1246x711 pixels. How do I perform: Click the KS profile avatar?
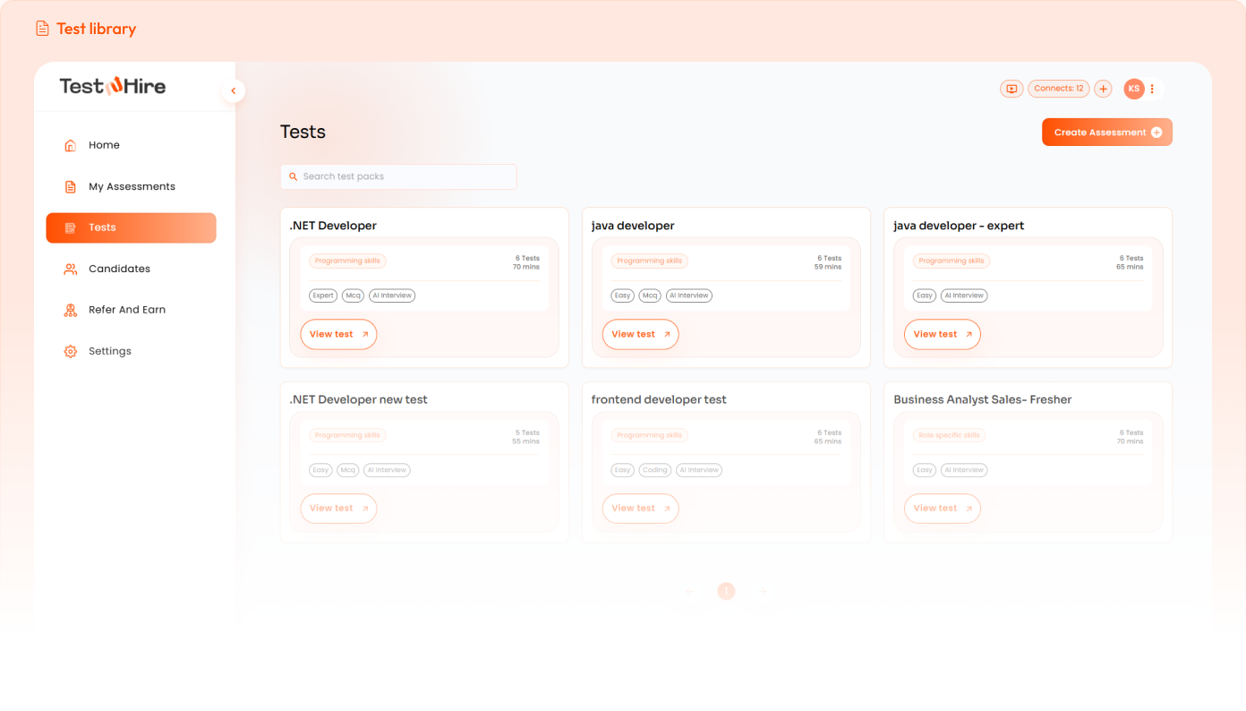[1133, 89]
